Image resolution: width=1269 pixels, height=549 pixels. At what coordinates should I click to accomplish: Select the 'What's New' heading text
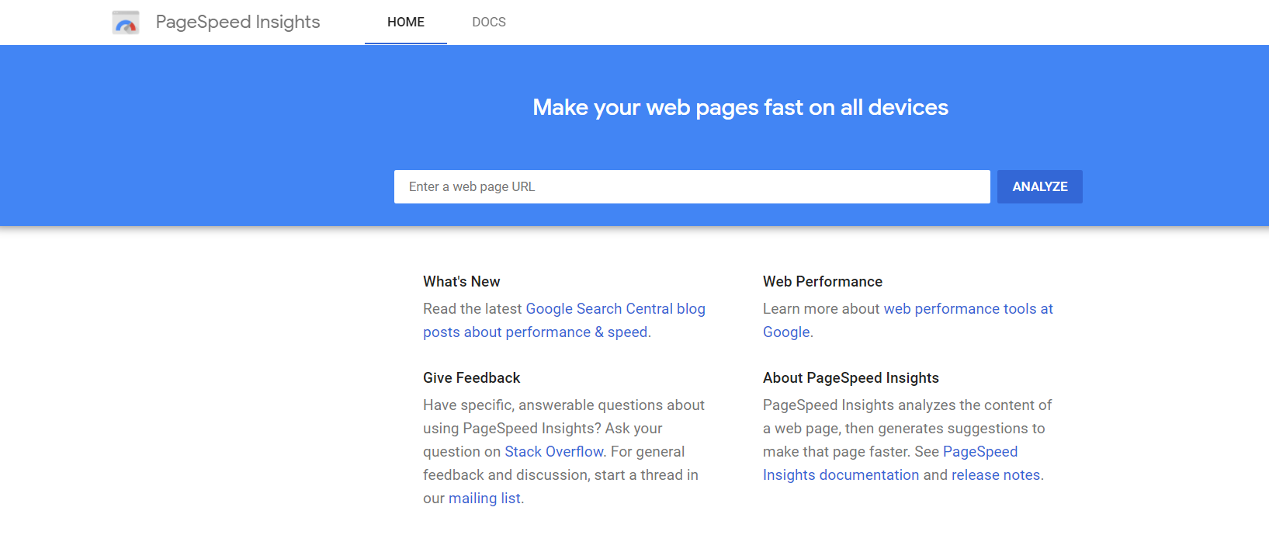462,281
